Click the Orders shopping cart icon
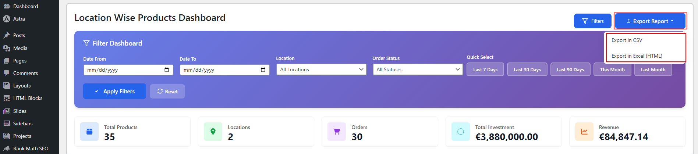Viewport: 698px width, 154px height. click(x=337, y=132)
